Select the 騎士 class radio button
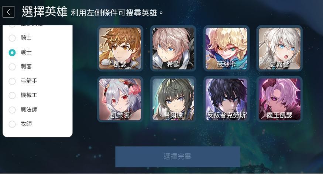 (x=12, y=38)
